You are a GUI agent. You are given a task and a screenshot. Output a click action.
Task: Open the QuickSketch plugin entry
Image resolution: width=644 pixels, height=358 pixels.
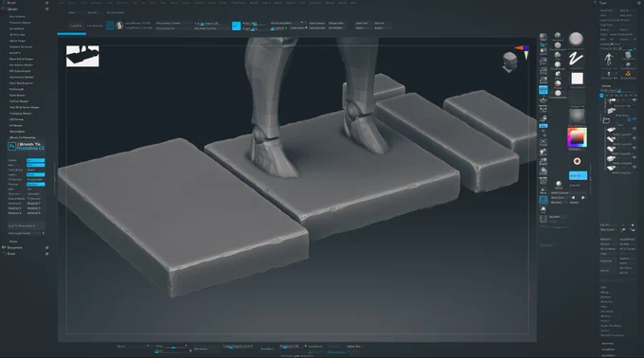point(17,28)
